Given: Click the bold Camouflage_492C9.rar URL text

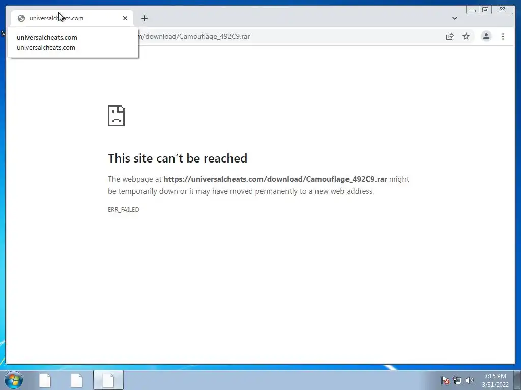Looking at the screenshot, I should click(x=275, y=179).
